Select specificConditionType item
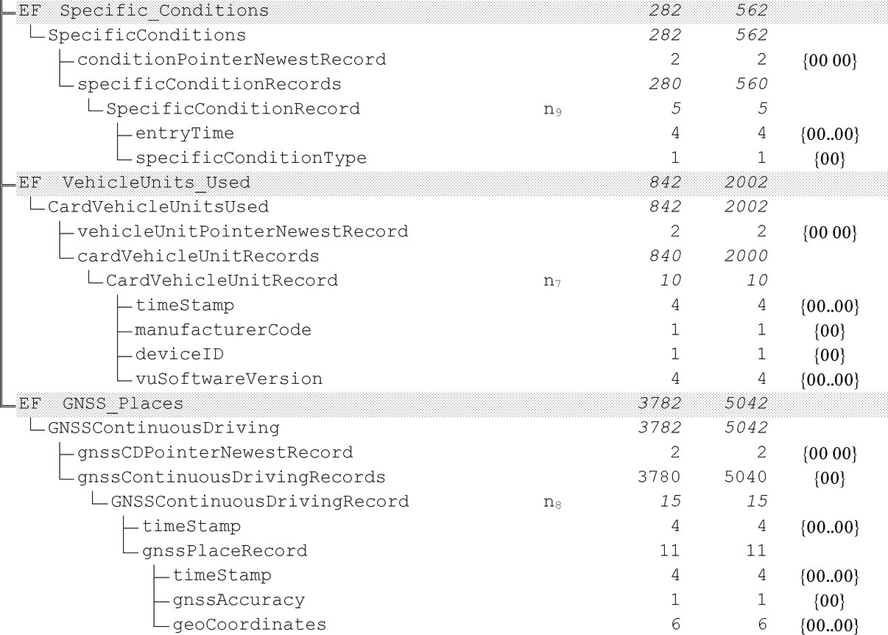 click(x=250, y=158)
